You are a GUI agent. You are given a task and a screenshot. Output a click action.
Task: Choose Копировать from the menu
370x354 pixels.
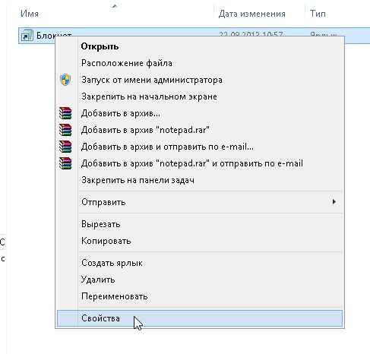200,241
